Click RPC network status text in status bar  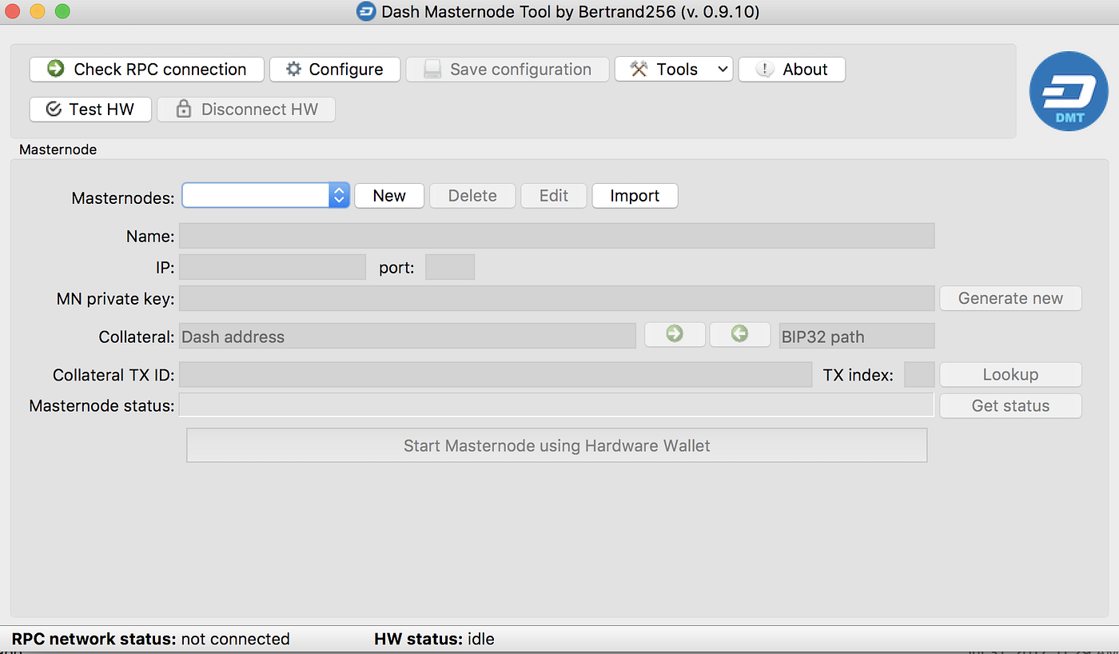(x=151, y=639)
